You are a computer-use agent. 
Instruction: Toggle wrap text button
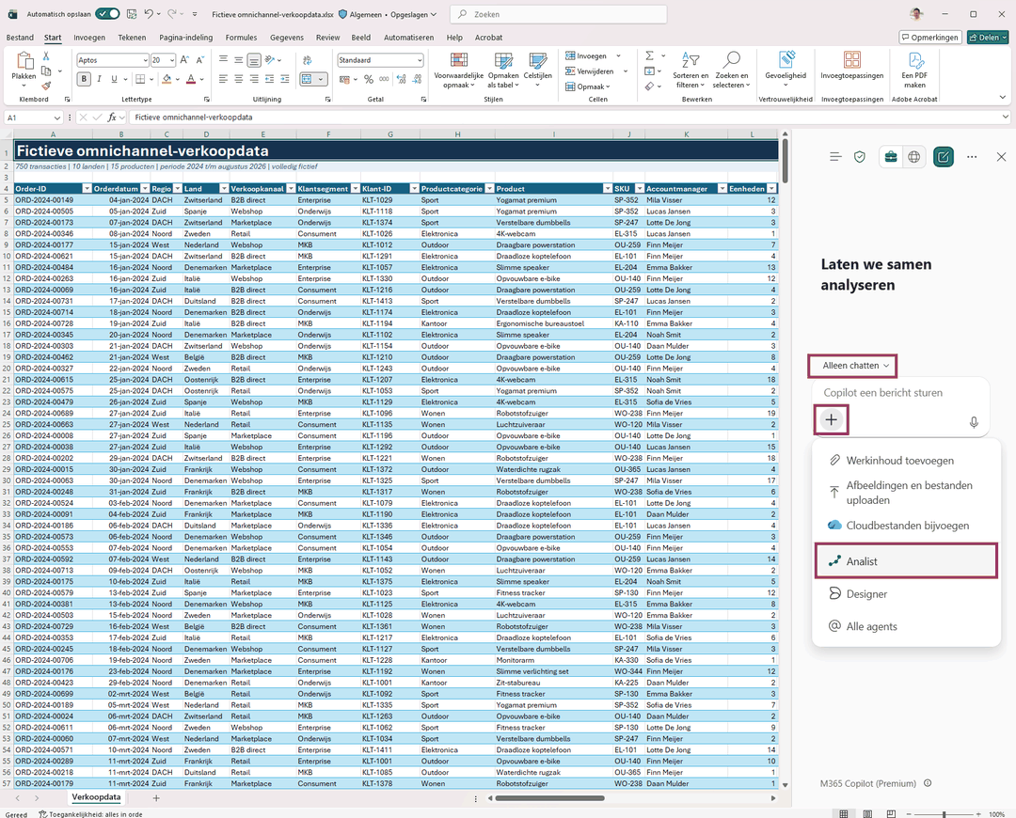(307, 60)
